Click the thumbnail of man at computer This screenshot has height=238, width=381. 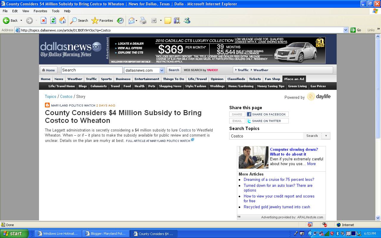254,157
